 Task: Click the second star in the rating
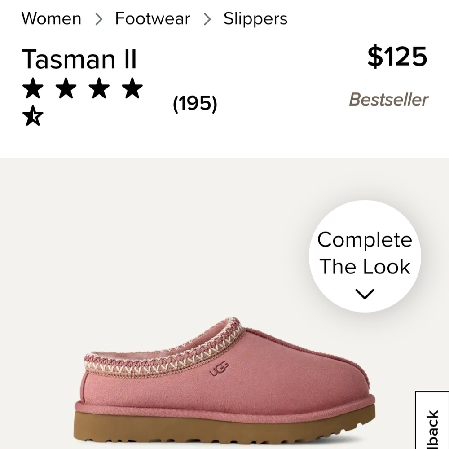coord(65,88)
